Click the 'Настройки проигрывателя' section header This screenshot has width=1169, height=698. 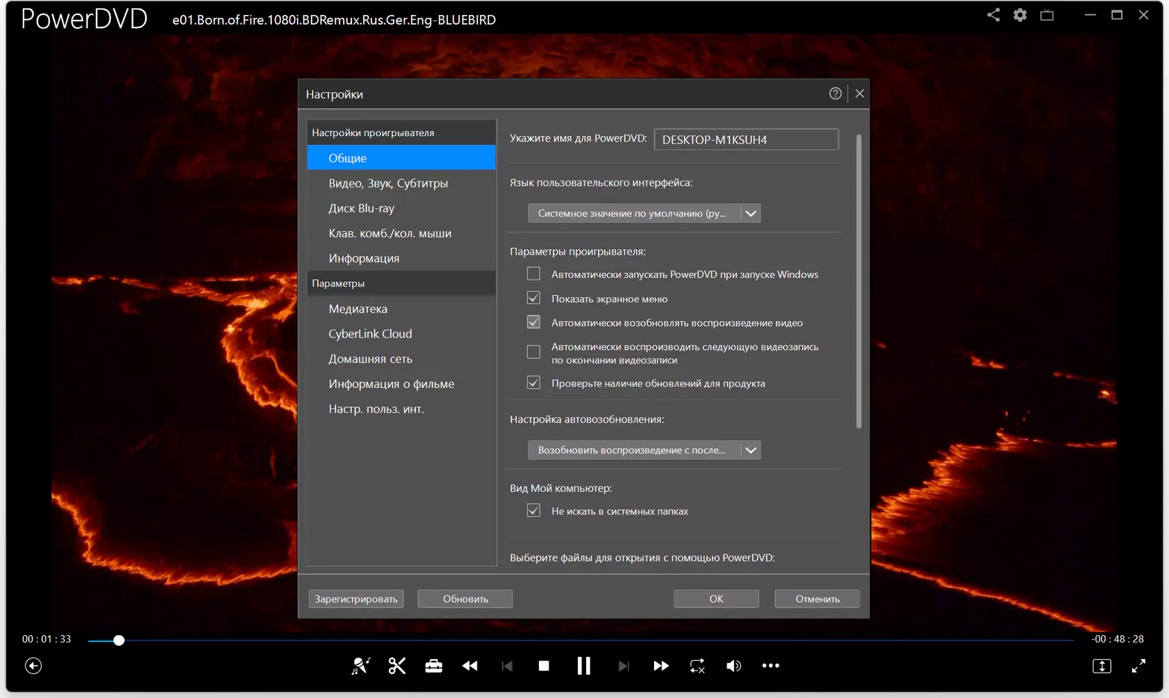tap(401, 133)
